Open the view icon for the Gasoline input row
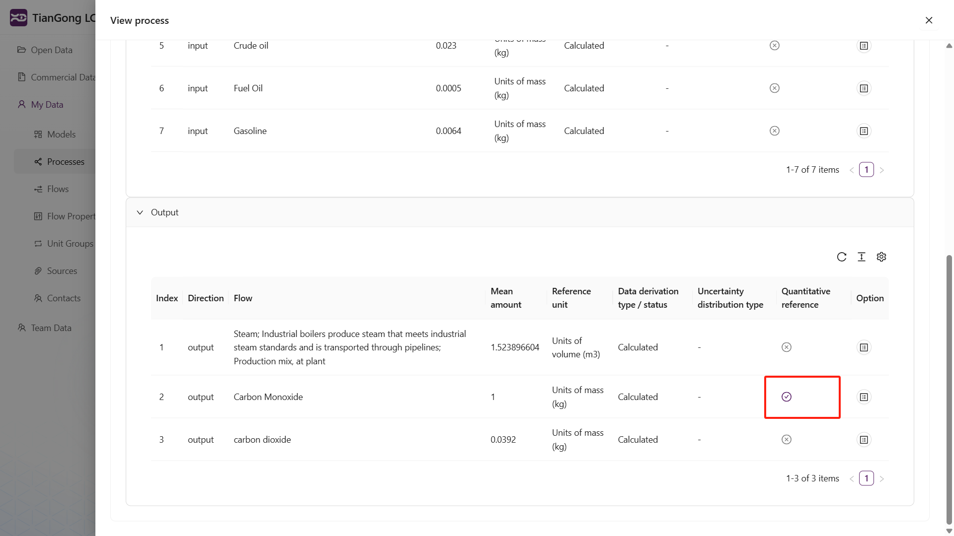Viewport: 954px width, 536px height. click(864, 131)
